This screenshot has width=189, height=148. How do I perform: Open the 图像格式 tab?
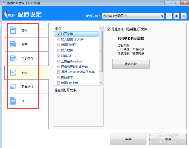tap(26, 87)
